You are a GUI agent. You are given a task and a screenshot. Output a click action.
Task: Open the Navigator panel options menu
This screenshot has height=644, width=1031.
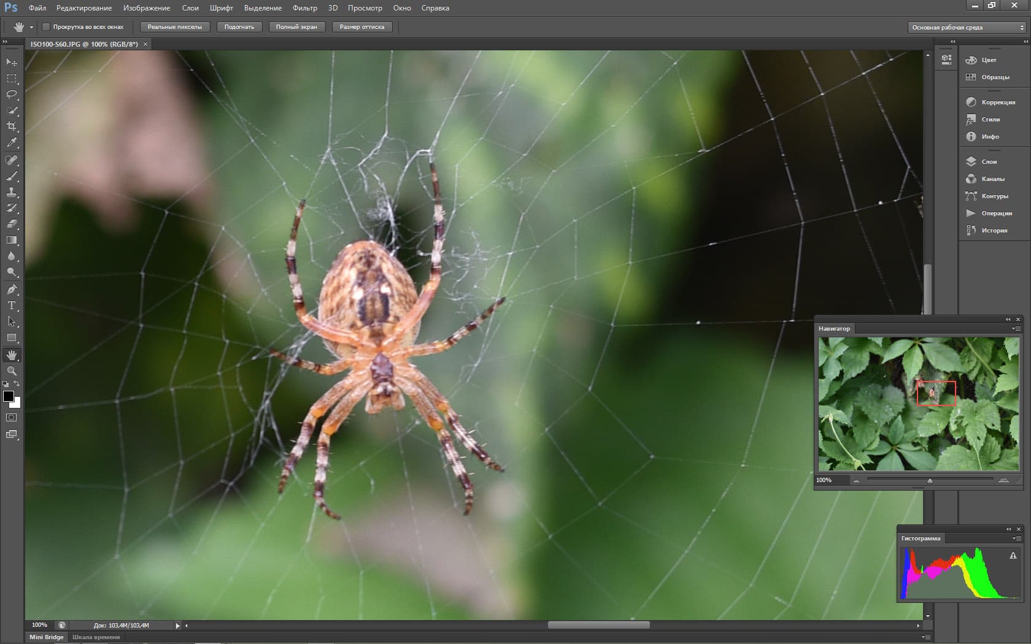click(x=1016, y=329)
